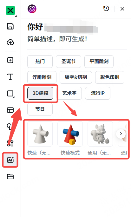Select the rectangle shape tool
The image size is (131, 217).
pyautogui.click(x=10, y=94)
